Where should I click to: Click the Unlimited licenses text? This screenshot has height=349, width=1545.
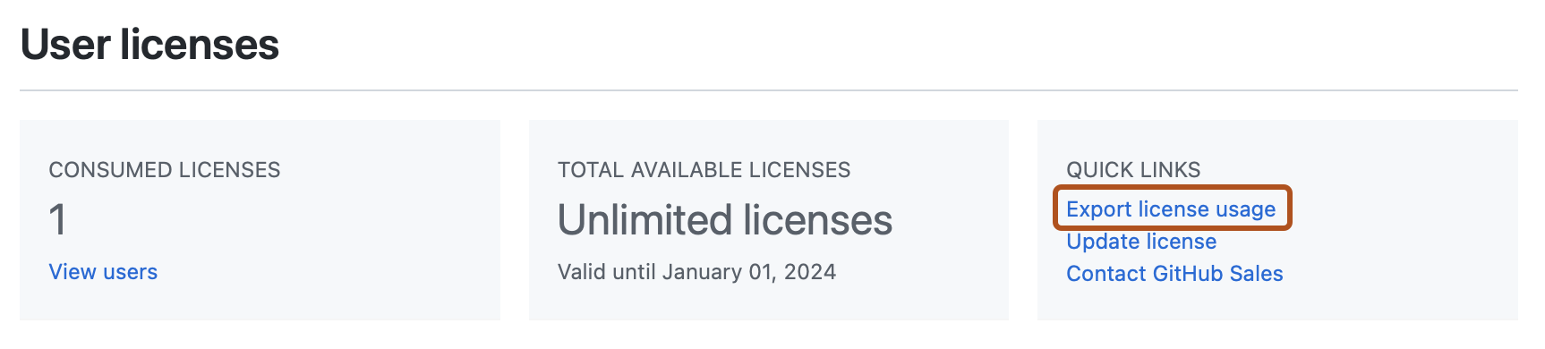click(725, 220)
